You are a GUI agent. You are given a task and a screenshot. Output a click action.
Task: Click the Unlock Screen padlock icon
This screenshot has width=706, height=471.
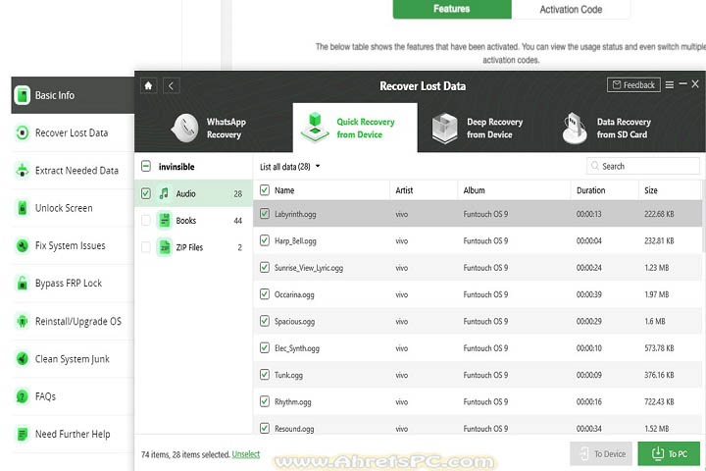22,208
